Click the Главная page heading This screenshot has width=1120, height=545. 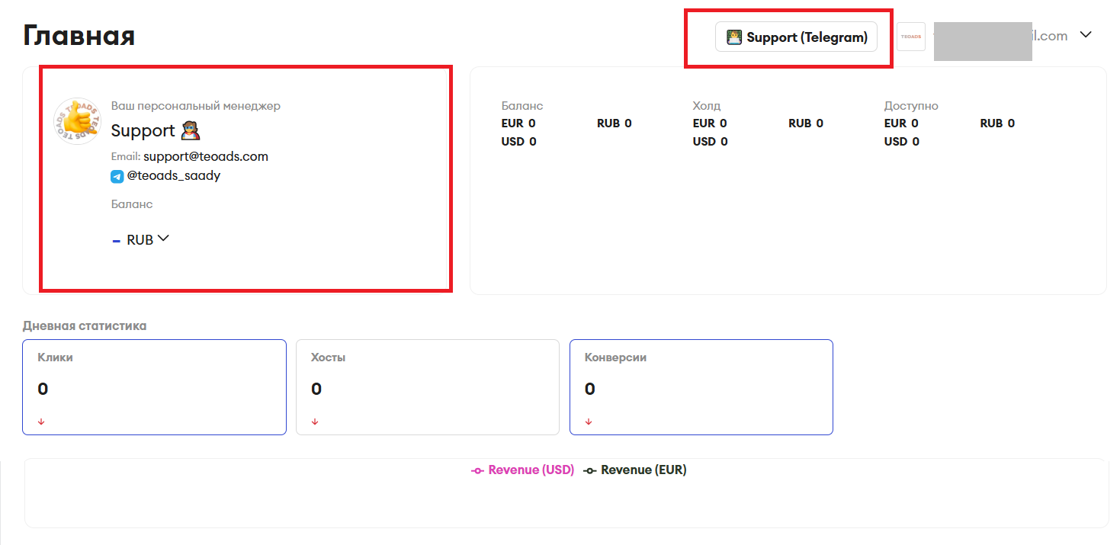click(x=79, y=35)
